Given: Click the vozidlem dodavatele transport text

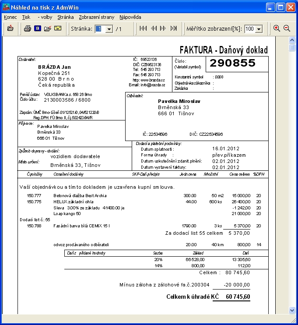Looking at the screenshot, I should 75,156.
